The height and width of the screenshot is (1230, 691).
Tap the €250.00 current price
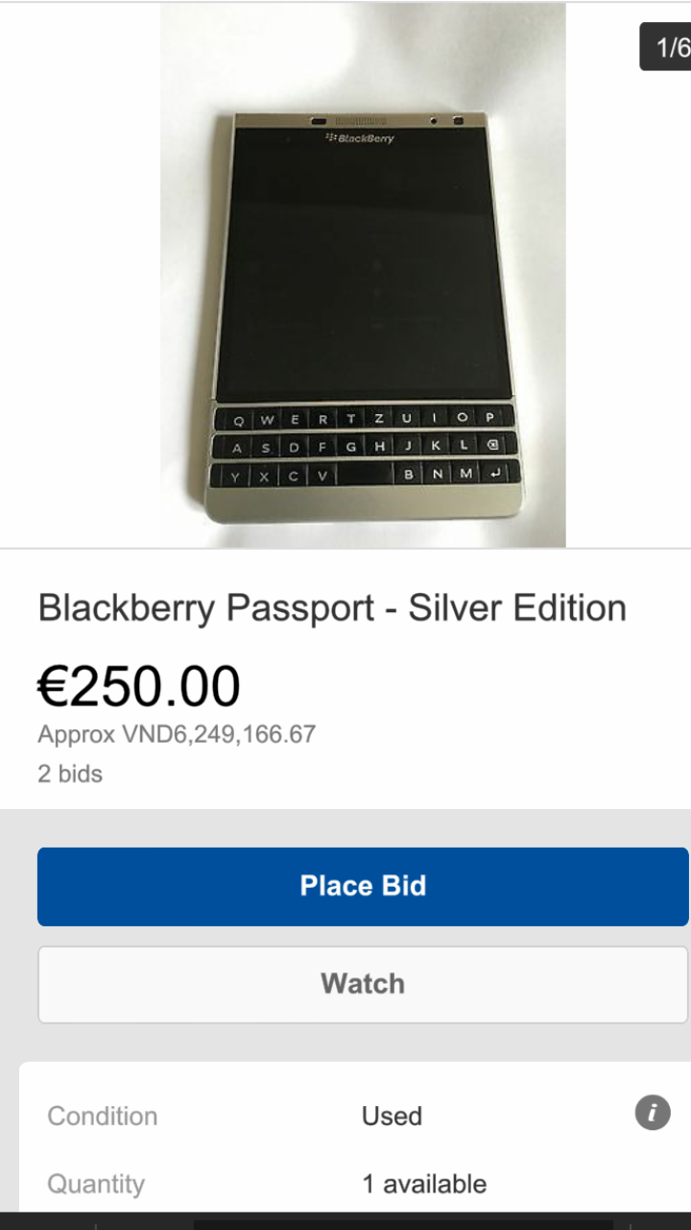tap(139, 686)
